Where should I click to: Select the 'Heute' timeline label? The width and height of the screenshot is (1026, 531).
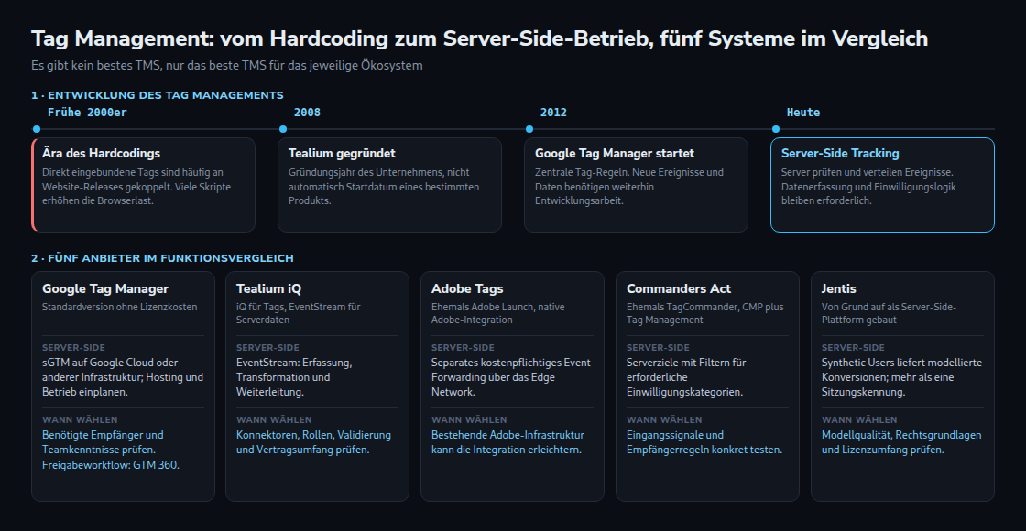(802, 113)
